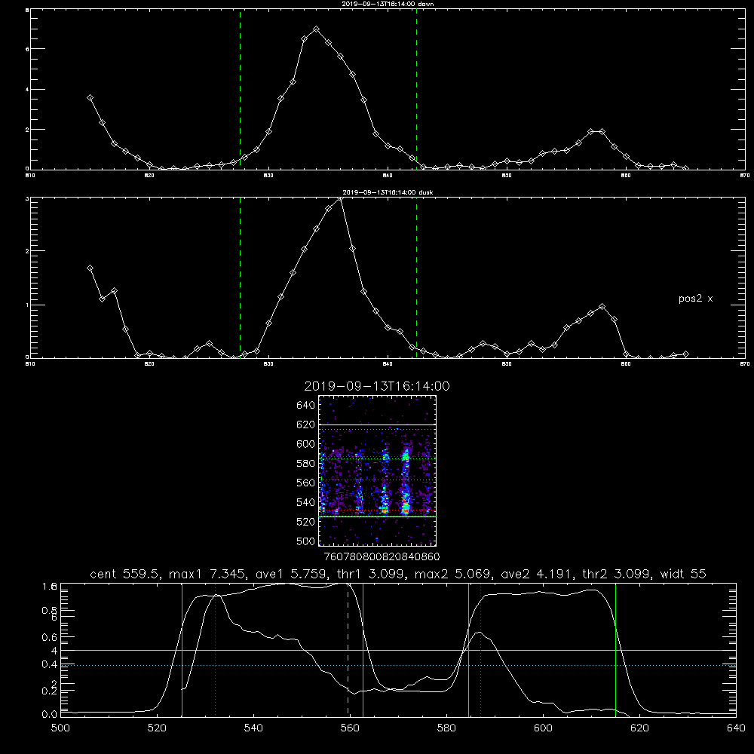The image size is (754, 754).
Task: Click the green solid line near 615 in bottom plot
Action: pos(615,649)
